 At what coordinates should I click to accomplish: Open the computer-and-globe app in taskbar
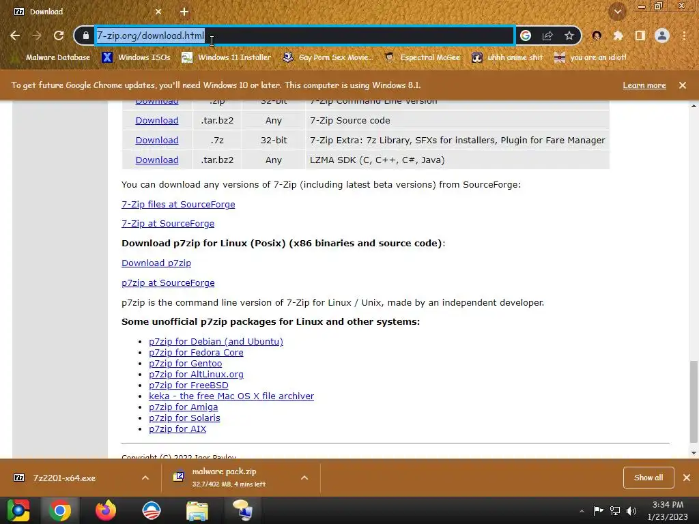pos(242,510)
